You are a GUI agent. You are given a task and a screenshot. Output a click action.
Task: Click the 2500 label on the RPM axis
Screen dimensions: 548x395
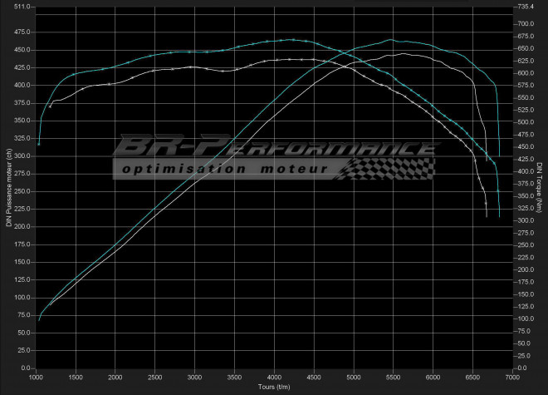pyautogui.click(x=155, y=376)
